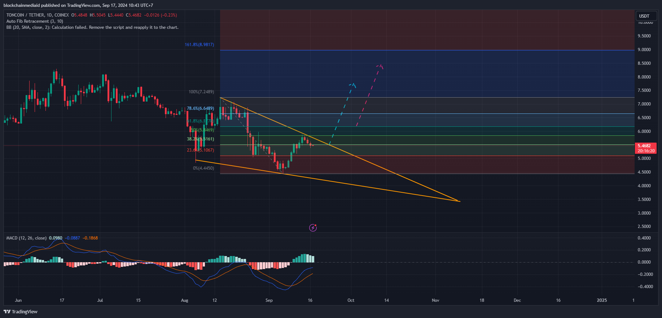Click the 9.0000 price scale label
This screenshot has width=662, height=318.
coord(644,50)
